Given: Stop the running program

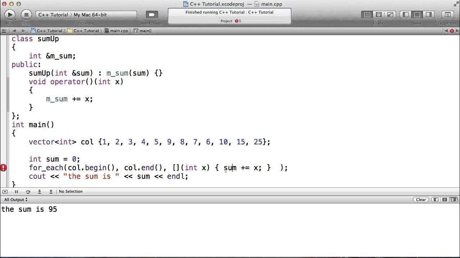Looking at the screenshot, I should pos(26,15).
